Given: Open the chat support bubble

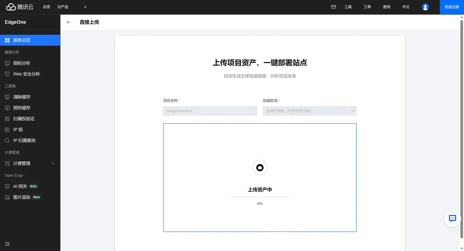Looking at the screenshot, I should click(452, 219).
